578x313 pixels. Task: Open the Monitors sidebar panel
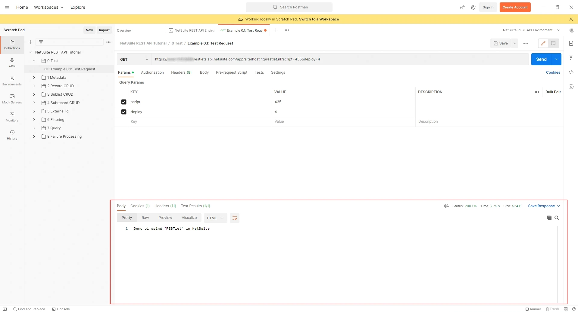tap(12, 117)
